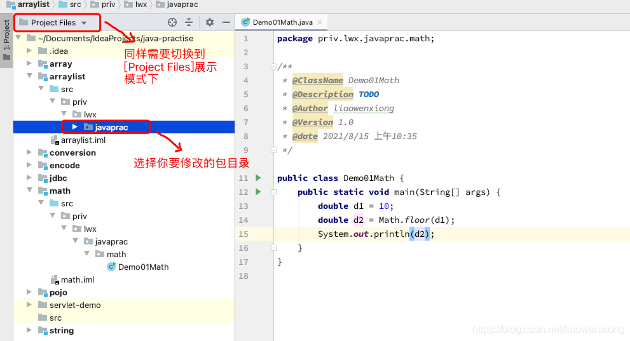
Task: Click the @ClassName tag in Javadoc
Action: (x=317, y=80)
